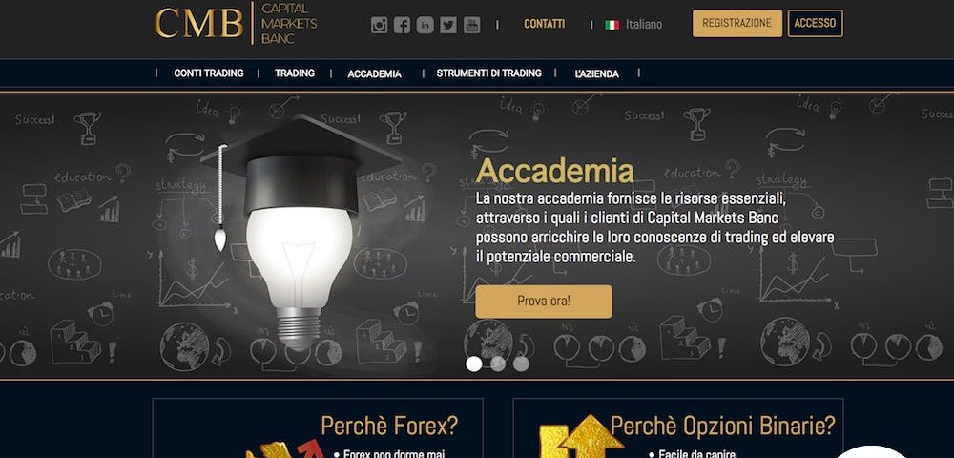
Task: Click the graduation cap lightbulb image
Action: pyautogui.click(x=300, y=231)
